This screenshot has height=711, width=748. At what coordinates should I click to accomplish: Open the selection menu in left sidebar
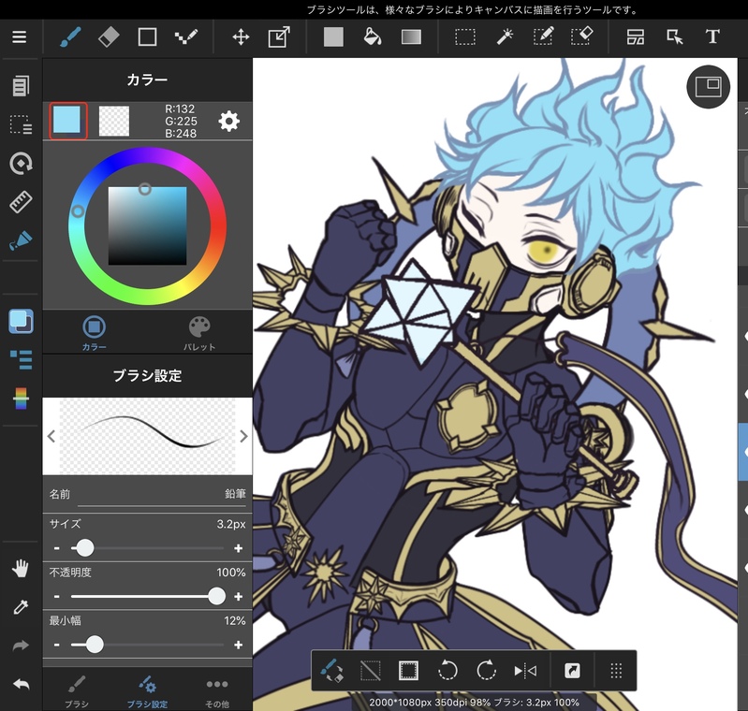pos(21,124)
